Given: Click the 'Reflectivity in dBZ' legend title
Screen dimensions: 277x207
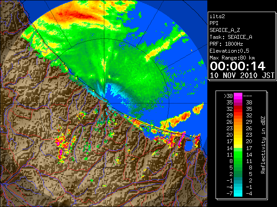Looking at the screenshot, I should click(263, 145).
